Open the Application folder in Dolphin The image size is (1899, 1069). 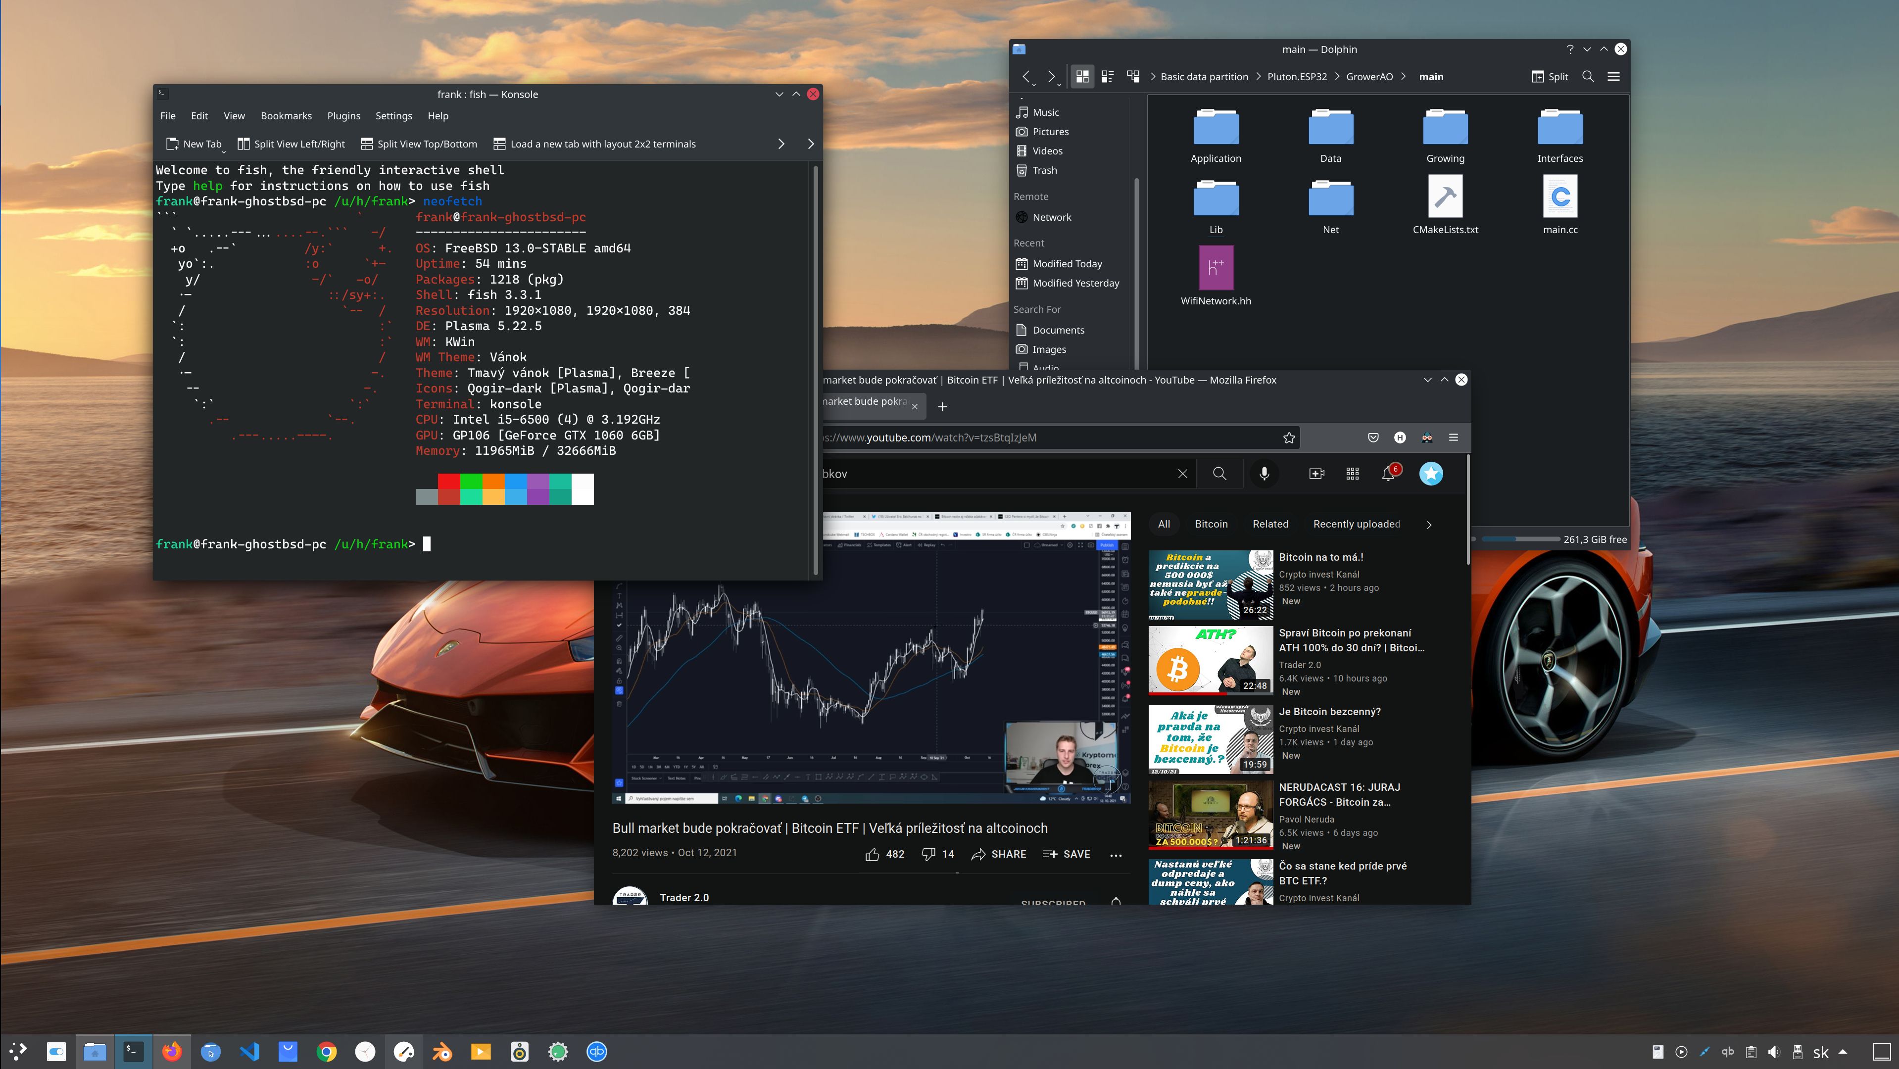point(1216,137)
